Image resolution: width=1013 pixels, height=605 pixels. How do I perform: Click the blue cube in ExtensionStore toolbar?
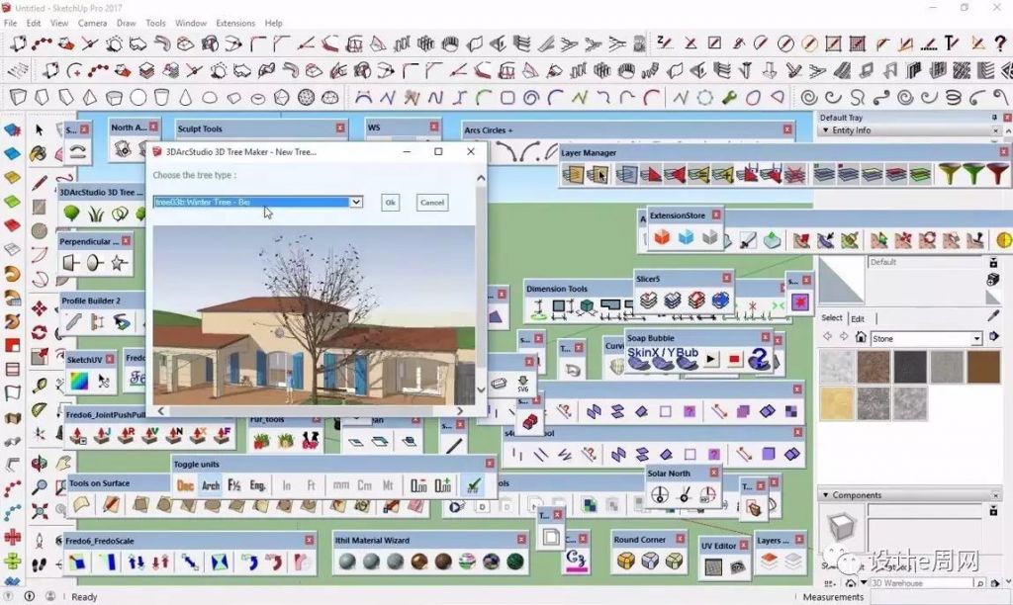tap(686, 237)
